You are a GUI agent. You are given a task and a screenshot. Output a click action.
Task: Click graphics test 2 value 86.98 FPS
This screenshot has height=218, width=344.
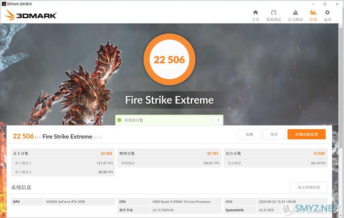106,172
